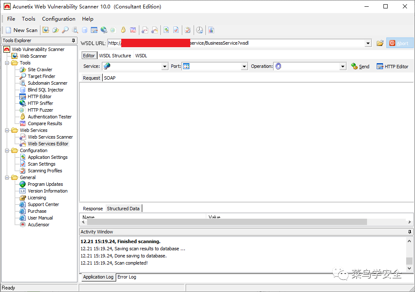Abort the WSDL import

[x=399, y=43]
